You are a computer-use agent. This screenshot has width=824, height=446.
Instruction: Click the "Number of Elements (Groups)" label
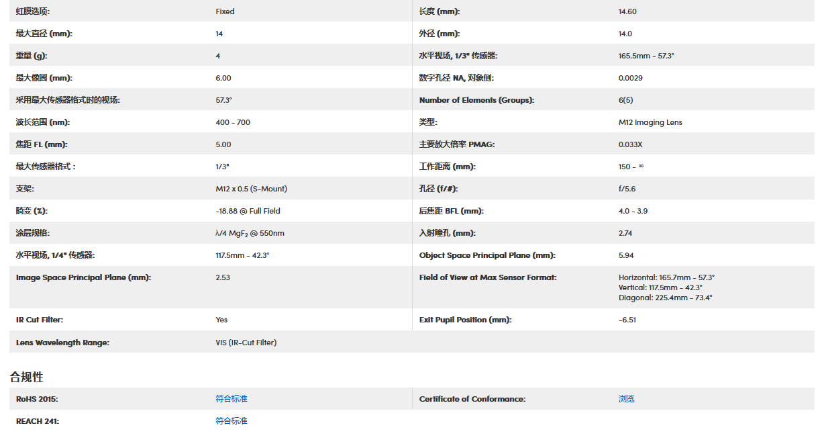476,100
